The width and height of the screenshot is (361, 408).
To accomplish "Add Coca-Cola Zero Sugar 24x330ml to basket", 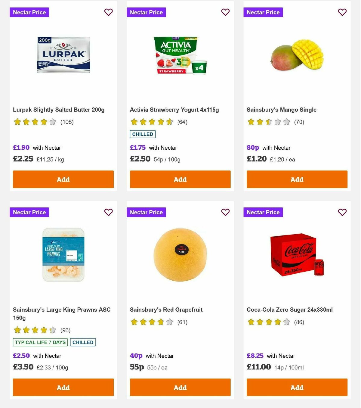I will tap(297, 388).
